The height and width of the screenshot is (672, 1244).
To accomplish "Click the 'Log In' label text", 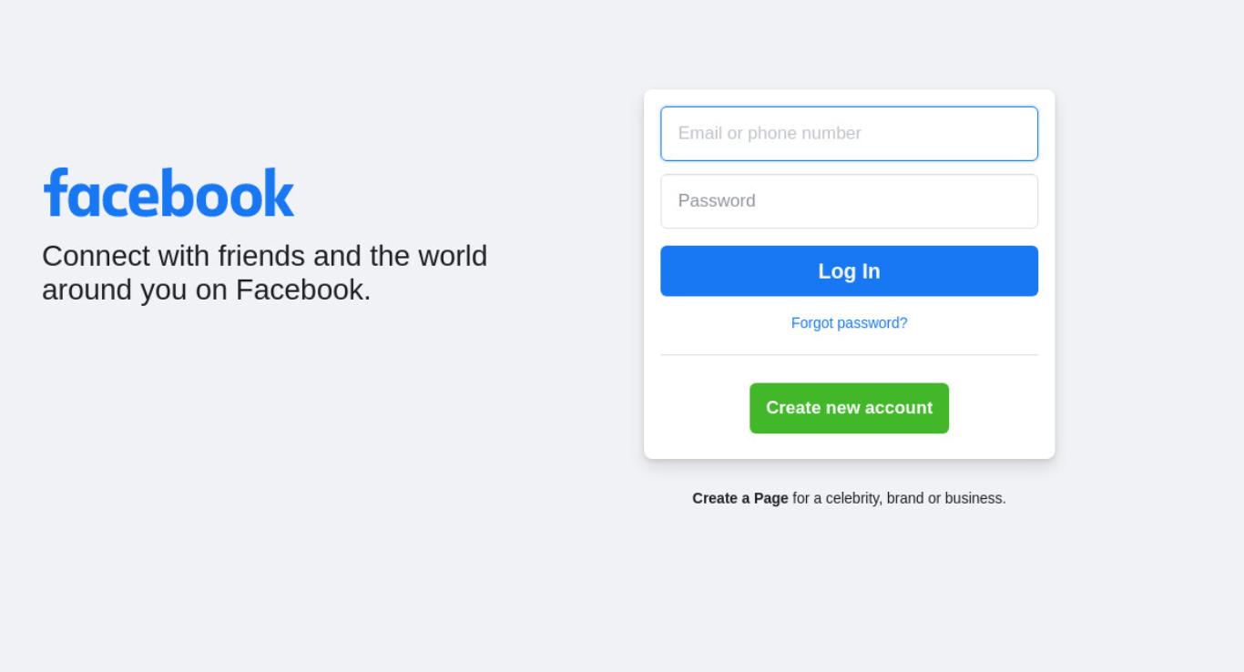I will click(x=849, y=271).
